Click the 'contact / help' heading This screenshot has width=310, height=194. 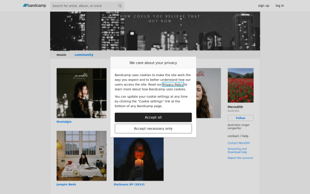238,136
